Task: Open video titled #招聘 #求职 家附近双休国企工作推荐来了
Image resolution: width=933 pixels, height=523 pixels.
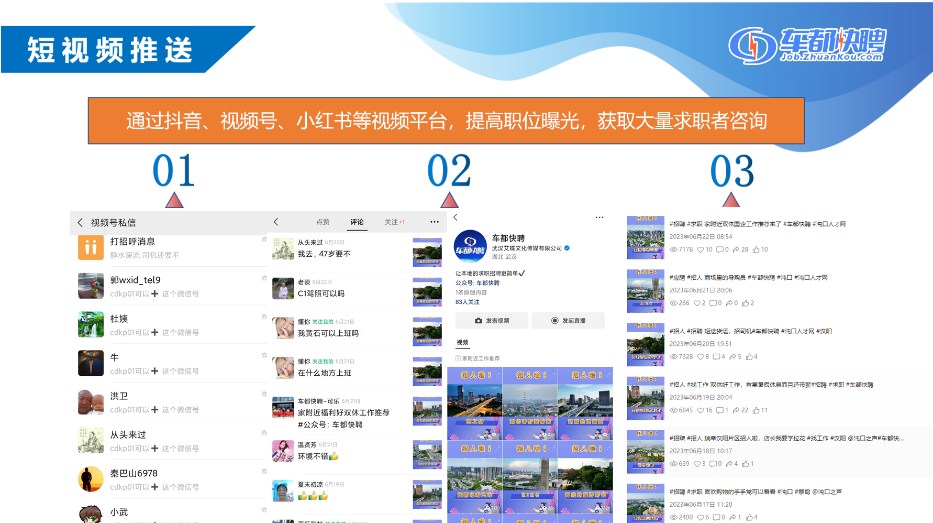Action: pyautogui.click(x=758, y=224)
